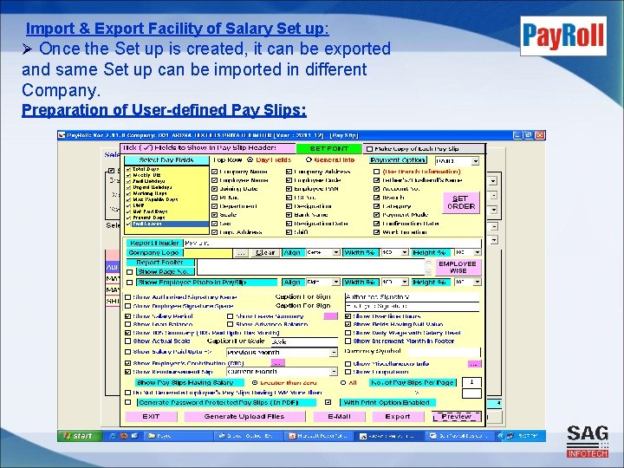Uncheck Company Address checkbox
This screenshot has width=624, height=468.
pyautogui.click(x=289, y=172)
